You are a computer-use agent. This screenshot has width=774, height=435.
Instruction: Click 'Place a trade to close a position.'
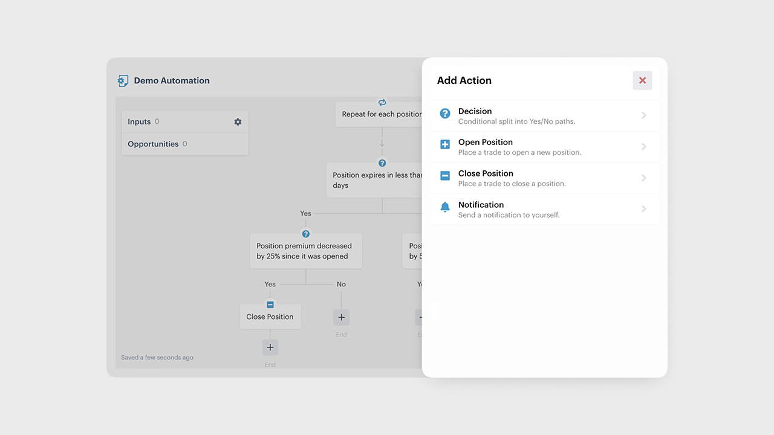(512, 184)
